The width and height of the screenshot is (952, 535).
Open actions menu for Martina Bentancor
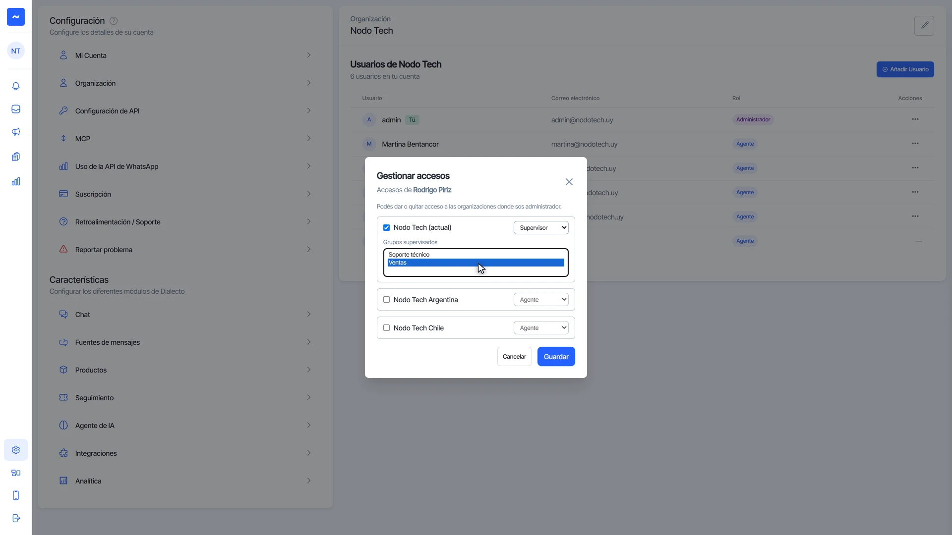tap(915, 144)
